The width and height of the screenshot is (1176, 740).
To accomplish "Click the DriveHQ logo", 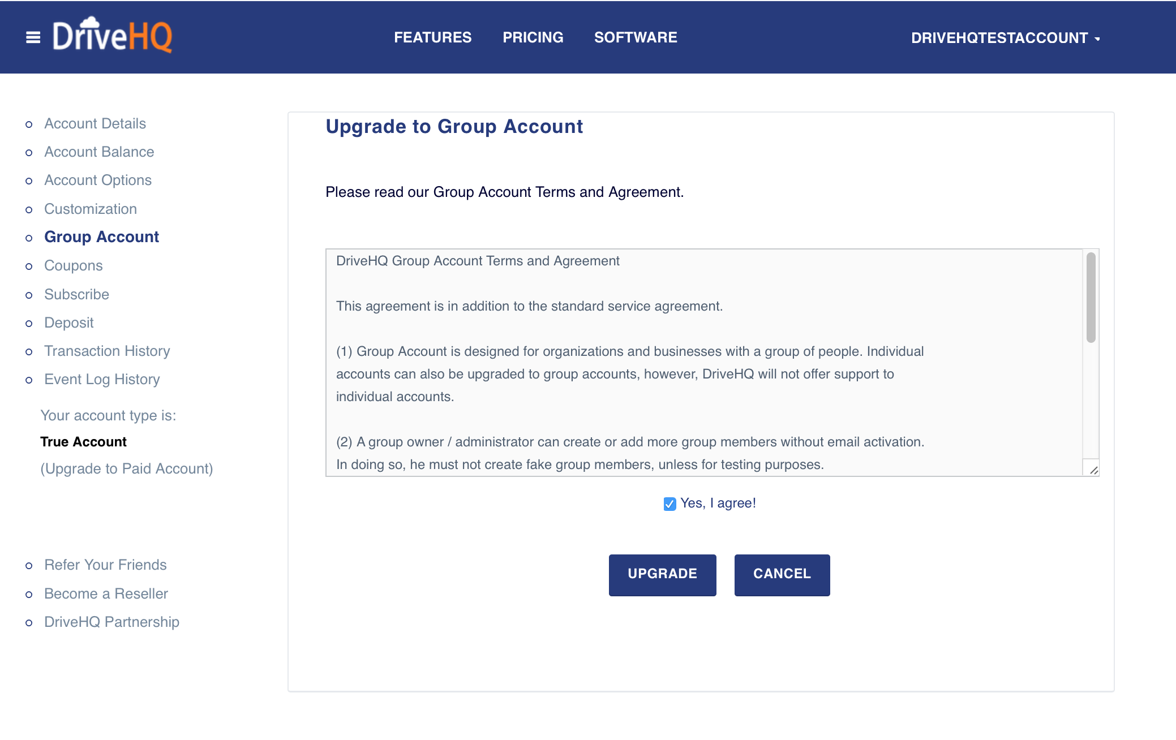I will (x=113, y=36).
